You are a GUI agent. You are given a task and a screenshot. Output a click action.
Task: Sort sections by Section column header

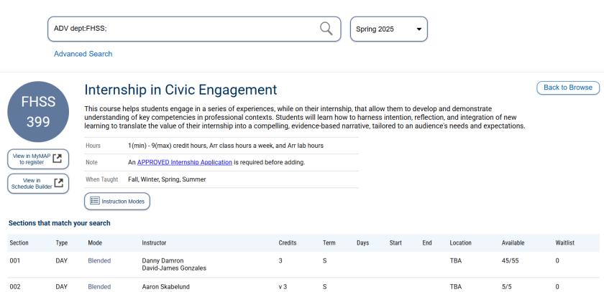pos(19,243)
